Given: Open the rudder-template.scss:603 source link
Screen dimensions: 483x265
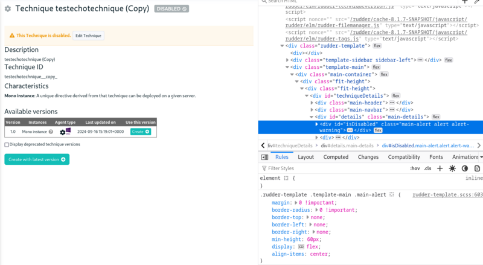Looking at the screenshot, I should (447, 195).
